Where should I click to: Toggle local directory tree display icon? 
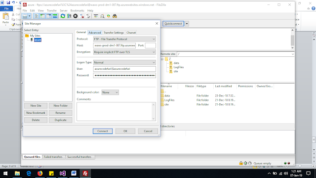pyautogui.click(x=42, y=16)
